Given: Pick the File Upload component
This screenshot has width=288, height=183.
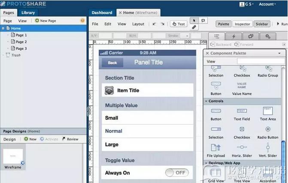Looking at the screenshot, I should (216, 151).
